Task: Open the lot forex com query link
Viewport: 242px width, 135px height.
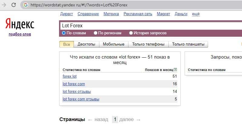Action: (74, 84)
